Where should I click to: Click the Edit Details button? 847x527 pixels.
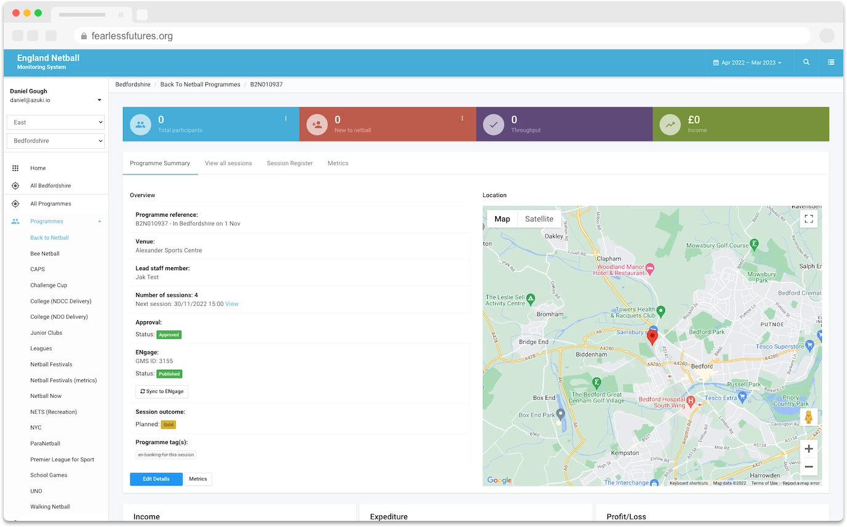coord(156,479)
